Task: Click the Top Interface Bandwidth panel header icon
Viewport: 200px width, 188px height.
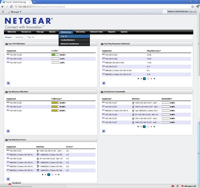Action: [x=102, y=92]
